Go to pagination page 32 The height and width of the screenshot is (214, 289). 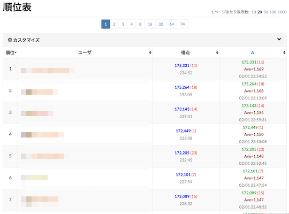coord(161,24)
